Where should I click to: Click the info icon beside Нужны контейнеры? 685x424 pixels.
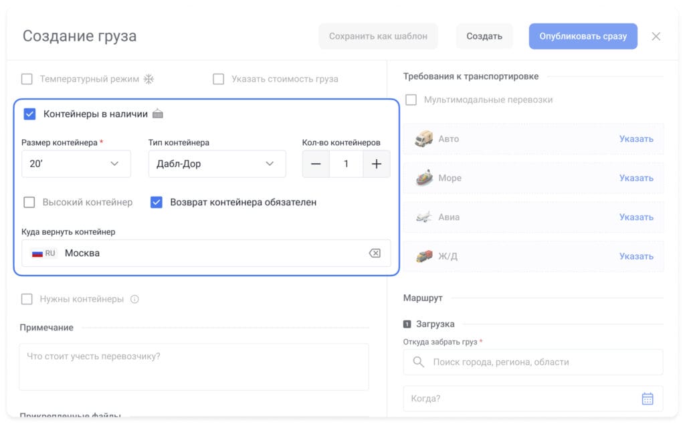(134, 299)
